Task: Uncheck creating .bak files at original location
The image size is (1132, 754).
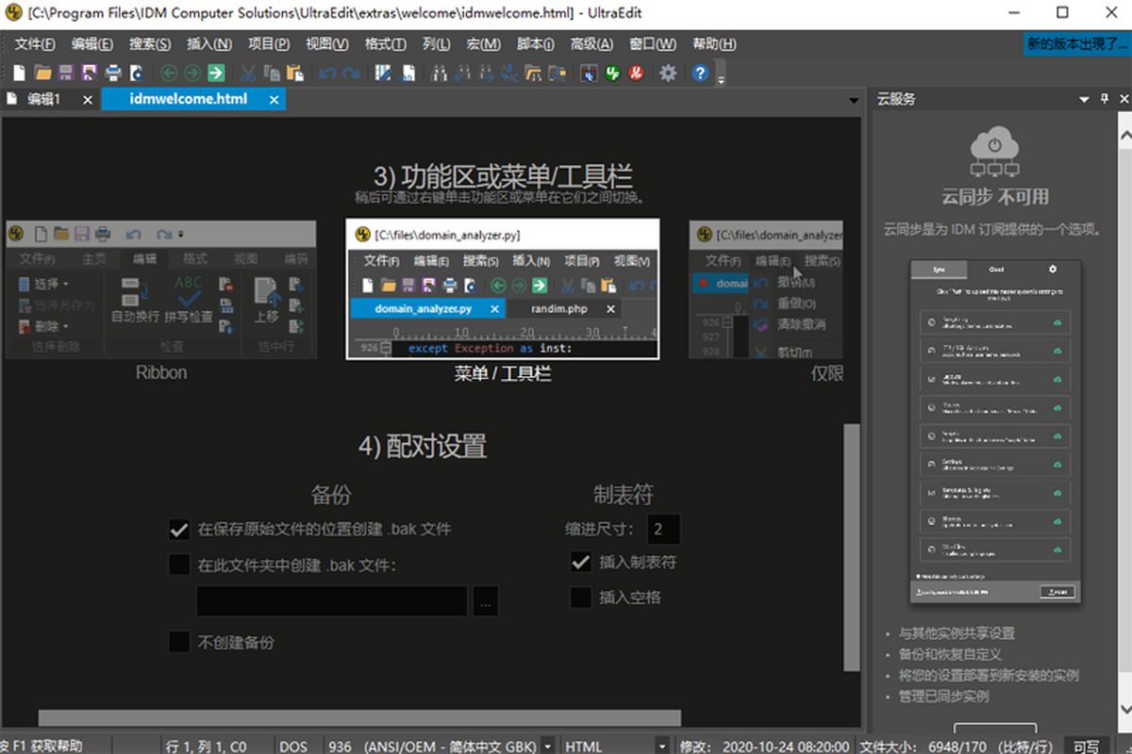Action: click(x=179, y=530)
